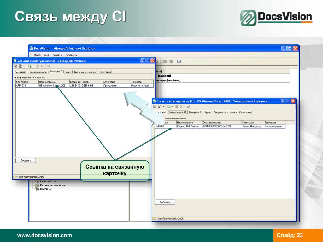Print the Сервер IBM Platinum card via printer icon
The height and width of the screenshot is (242, 323).
pos(49,66)
